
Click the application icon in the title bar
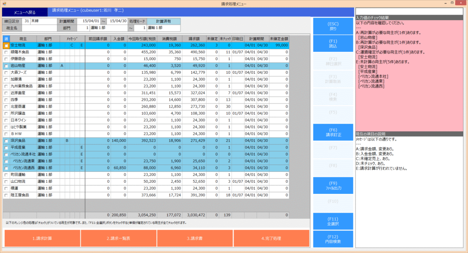click(x=4, y=4)
